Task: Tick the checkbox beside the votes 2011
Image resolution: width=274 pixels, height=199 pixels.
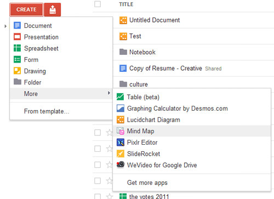Action: pos(98,196)
